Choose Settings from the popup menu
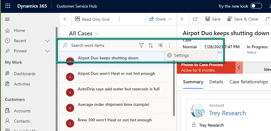Image resolution: width=271 pixels, height=131 pixels. click(191, 56)
